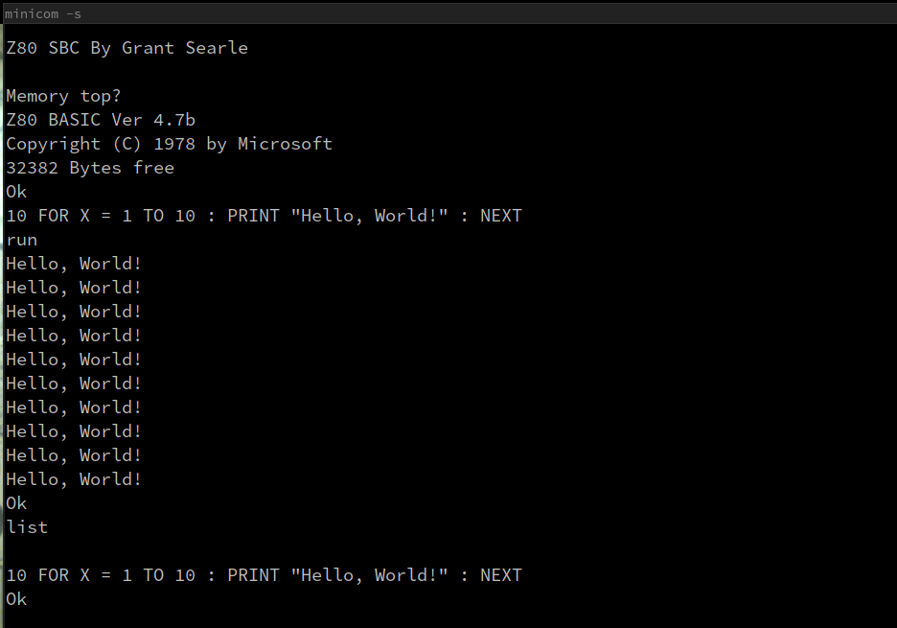Click the "Z80 BASIC Ver 4.7b" line
897x628 pixels.
(101, 120)
